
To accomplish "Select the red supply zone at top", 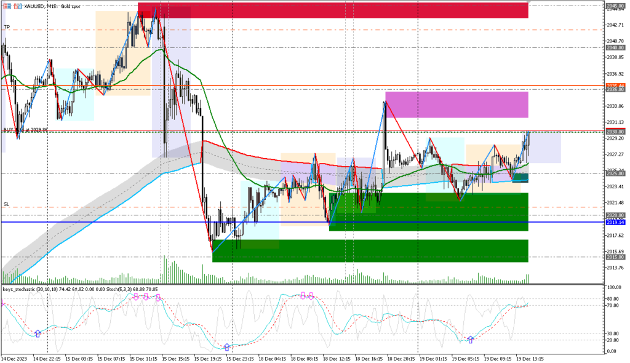I will pos(333,10).
